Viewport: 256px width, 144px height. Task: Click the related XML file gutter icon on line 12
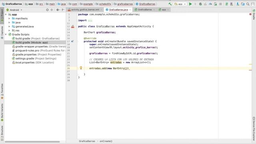pos(73,26)
